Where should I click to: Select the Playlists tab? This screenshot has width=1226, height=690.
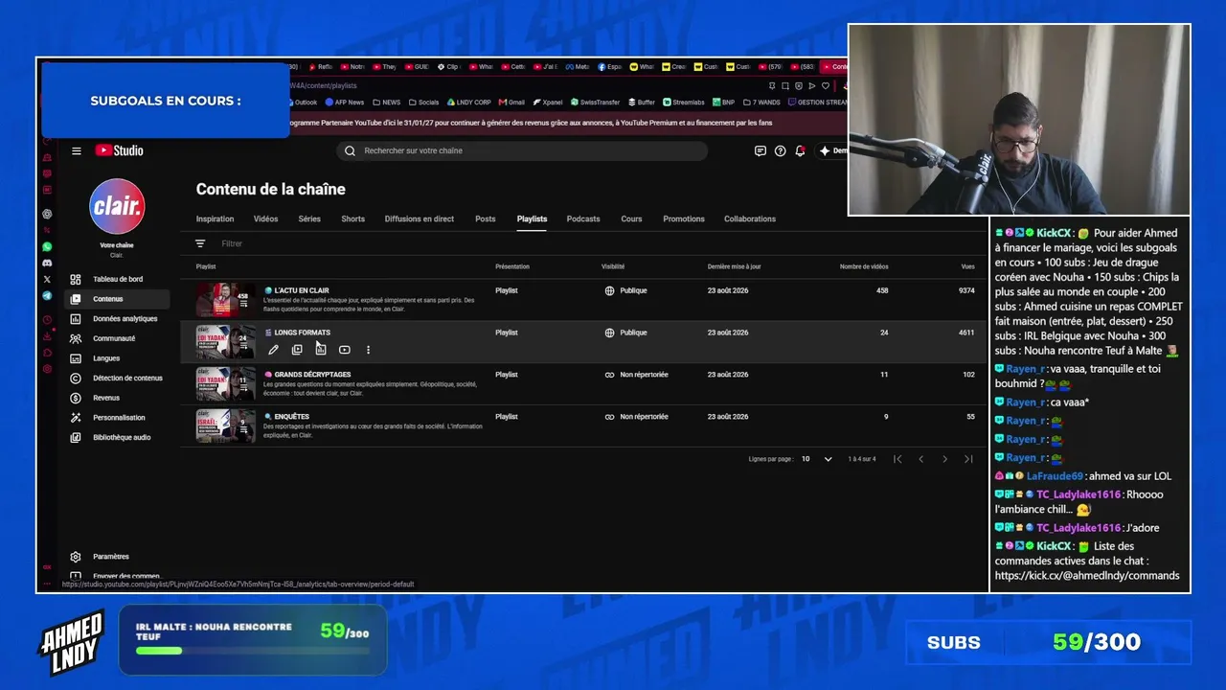point(532,218)
